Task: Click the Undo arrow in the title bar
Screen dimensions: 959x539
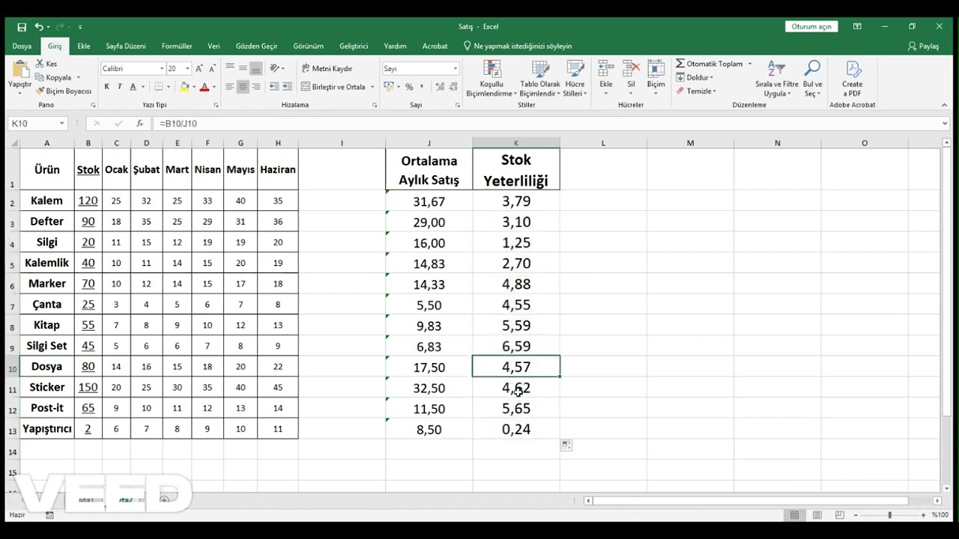Action: point(39,27)
